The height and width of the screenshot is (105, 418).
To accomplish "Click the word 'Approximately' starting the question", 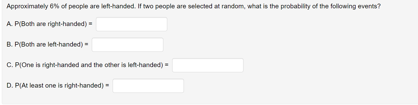I will 27,6.
